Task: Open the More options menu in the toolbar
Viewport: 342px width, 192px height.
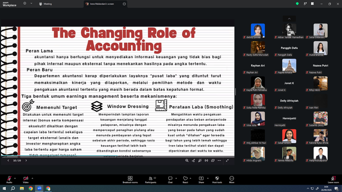Action: (231, 180)
